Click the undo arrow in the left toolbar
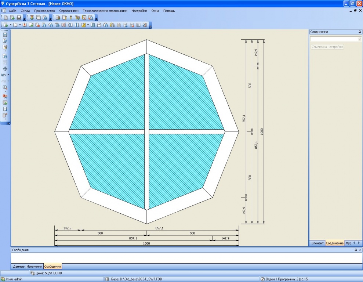363x282 pixels. click(x=4, y=75)
